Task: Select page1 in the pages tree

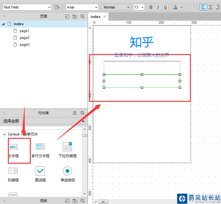Action: point(24,31)
